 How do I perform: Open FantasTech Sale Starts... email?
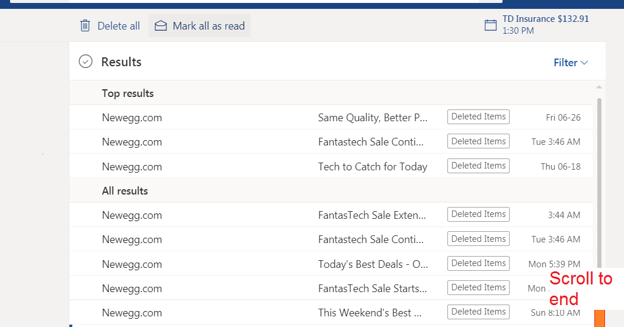pyautogui.click(x=331, y=288)
